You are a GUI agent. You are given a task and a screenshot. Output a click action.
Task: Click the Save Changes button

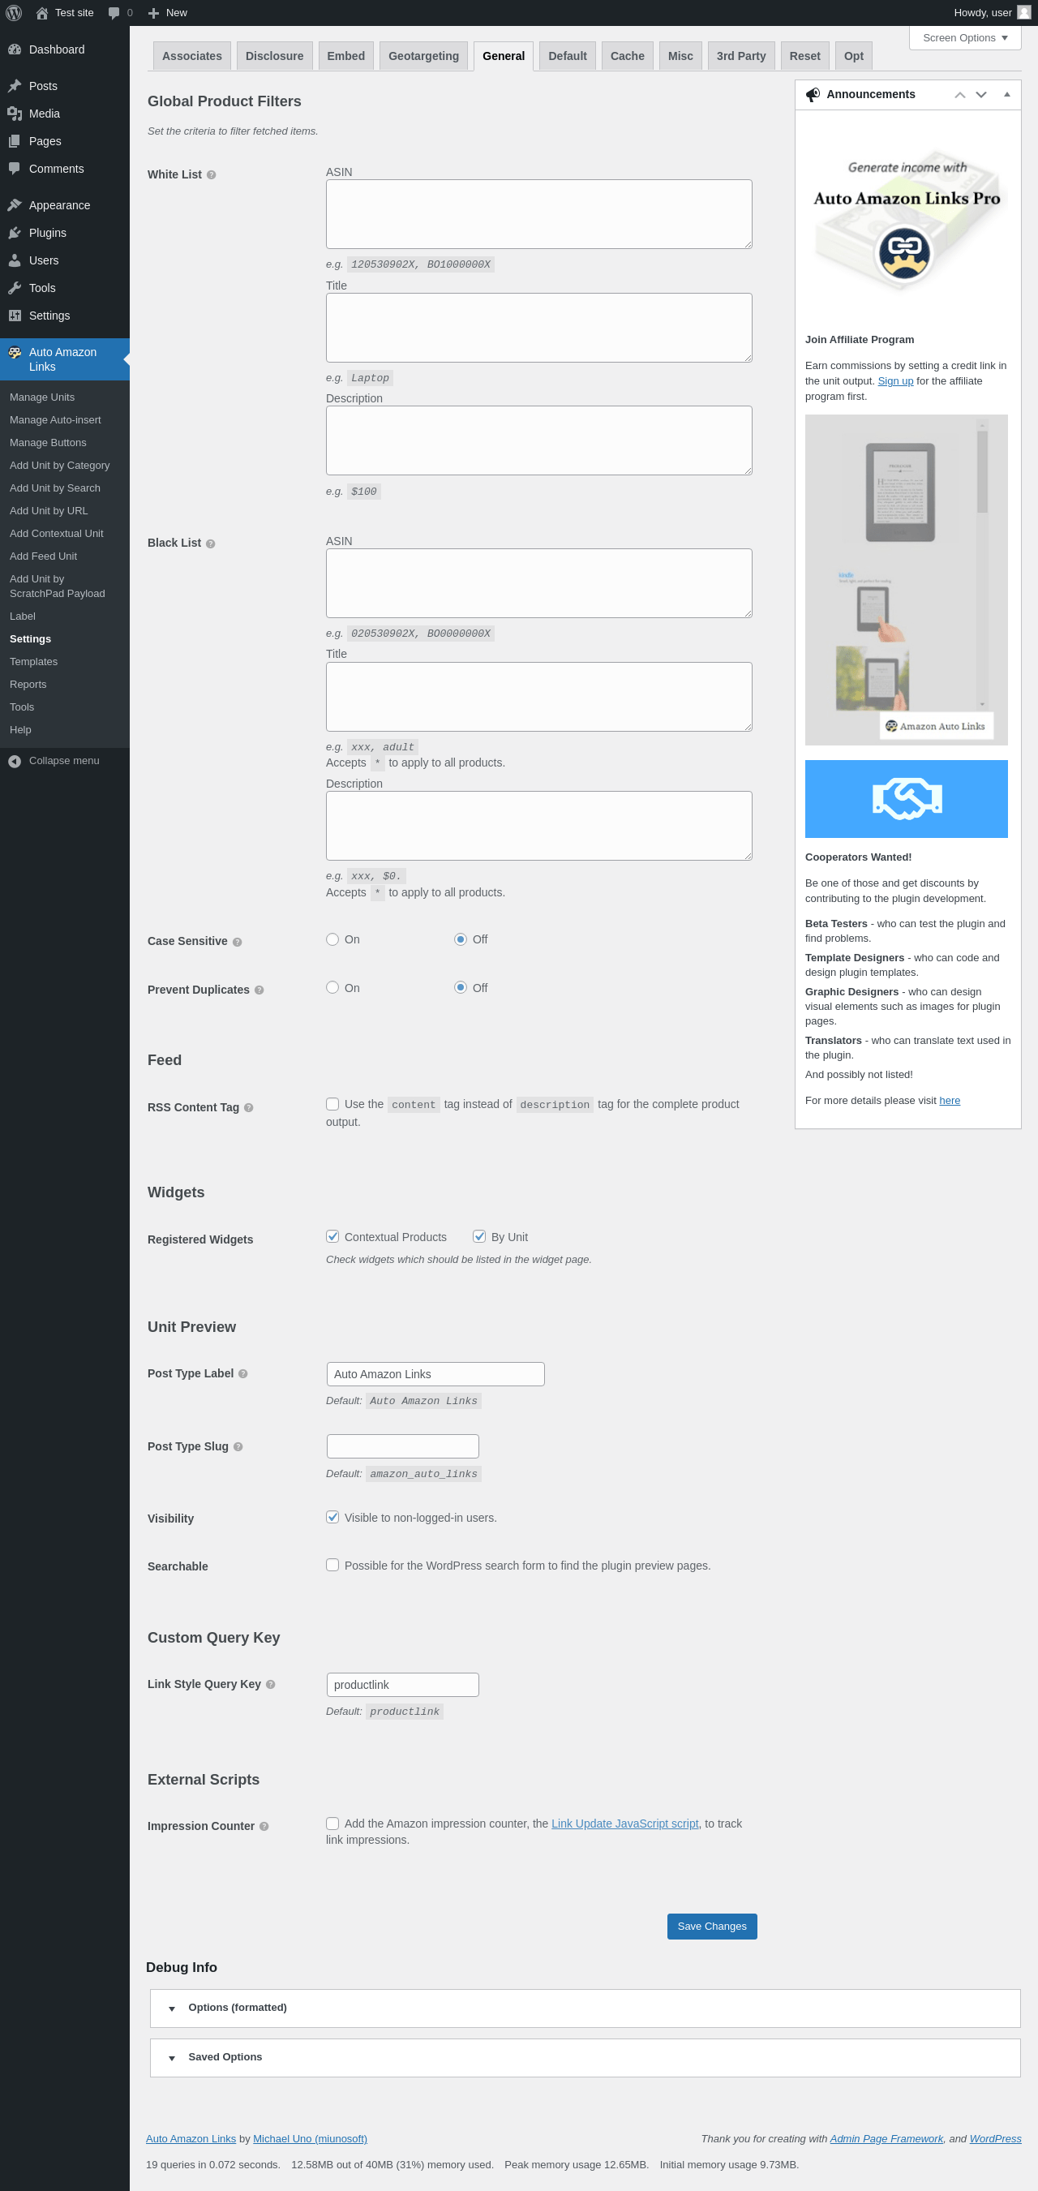coord(712,1927)
